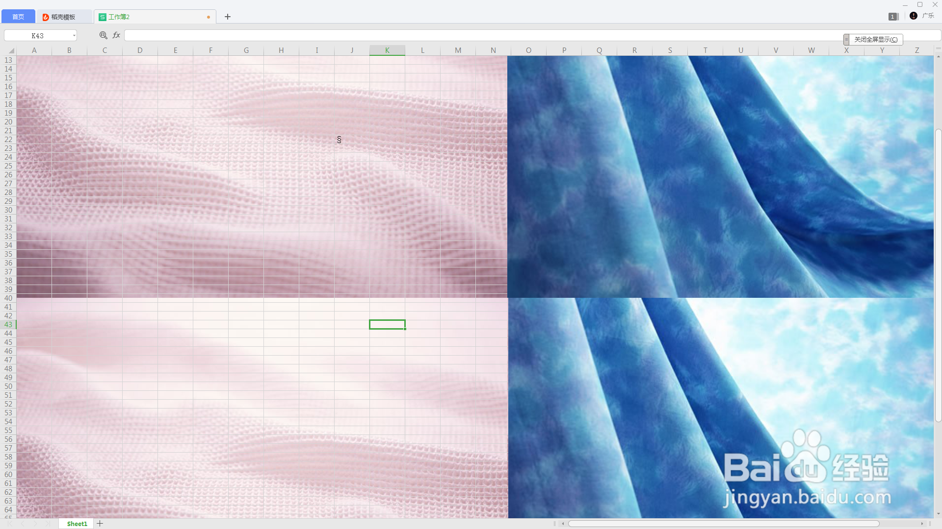The height and width of the screenshot is (529, 942).
Task: Expand the Name Box dropdown arrow
Action: coord(74,36)
